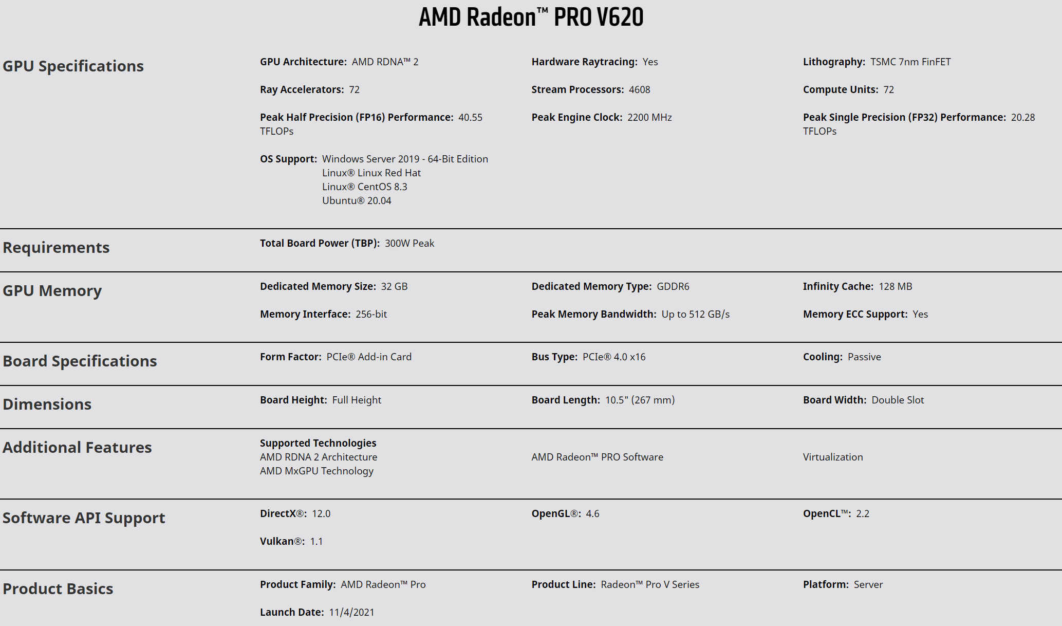Viewport: 1062px width, 626px height.
Task: Click the GPU Specifications section heading
Action: pos(73,66)
